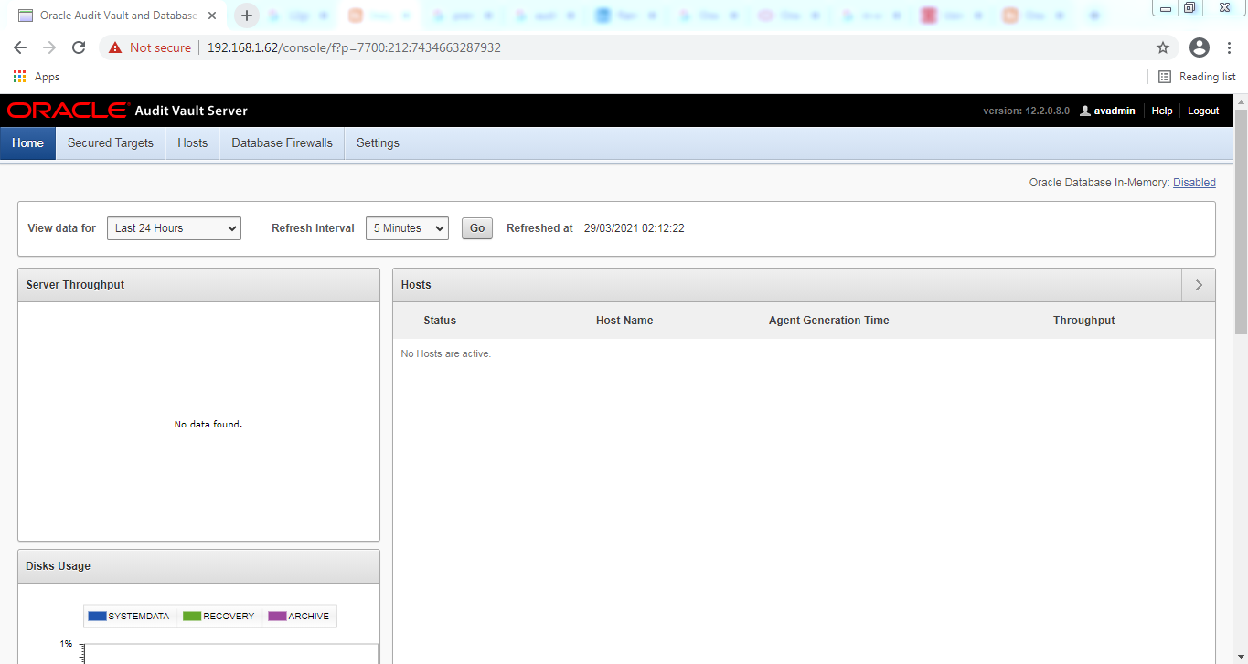The height and width of the screenshot is (664, 1248).
Task: Click the ARCHIVE purple legend swatch
Action: click(277, 617)
